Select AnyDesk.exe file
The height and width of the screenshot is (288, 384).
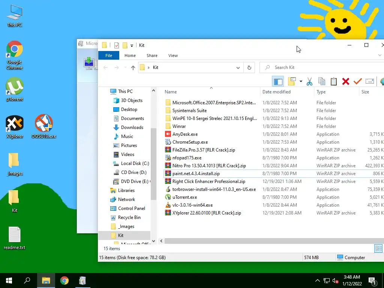pos(185,134)
